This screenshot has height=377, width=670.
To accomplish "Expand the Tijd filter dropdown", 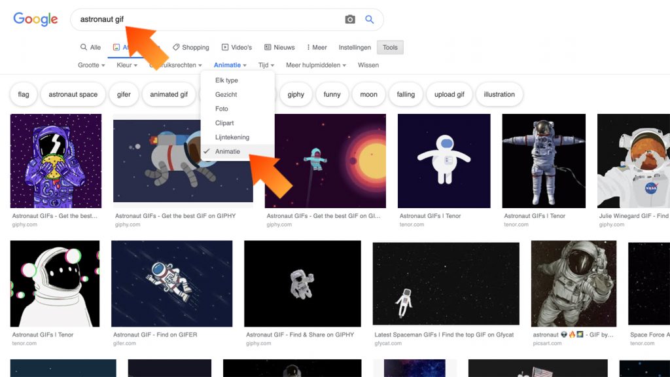I will tap(266, 65).
